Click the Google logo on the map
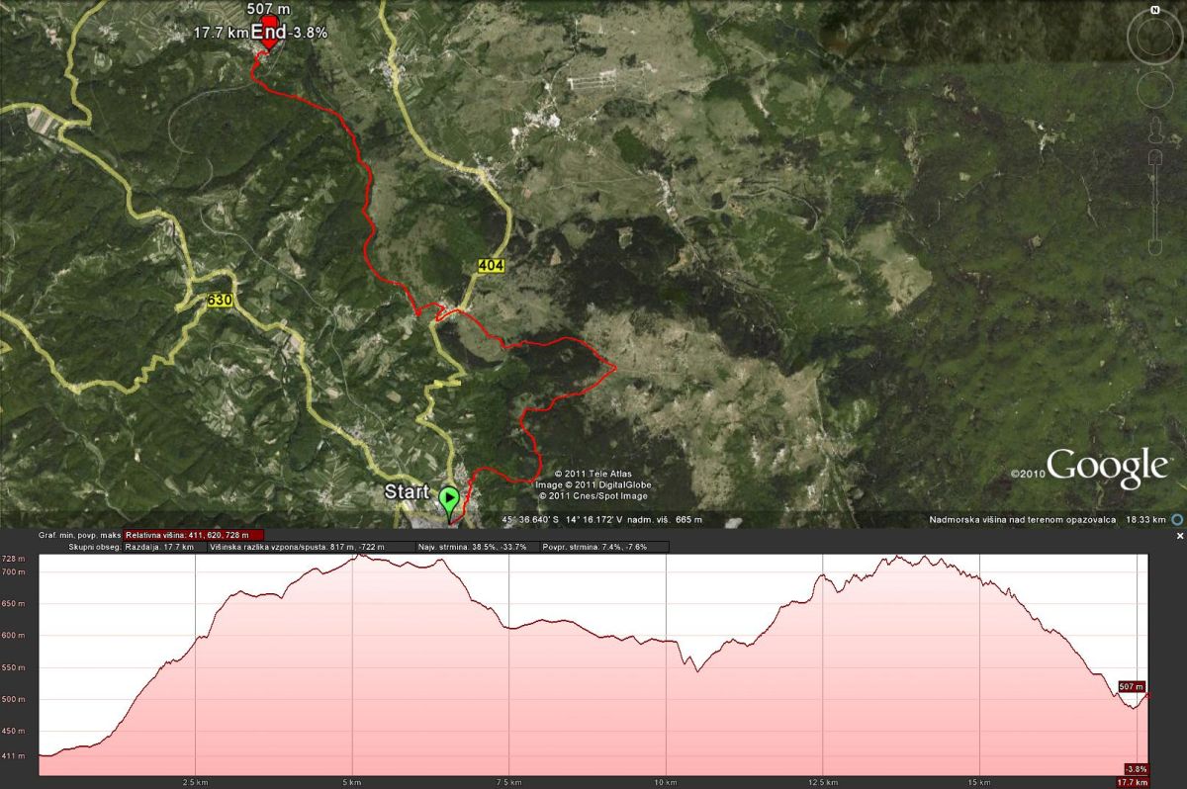This screenshot has height=789, width=1187. pos(1107,467)
